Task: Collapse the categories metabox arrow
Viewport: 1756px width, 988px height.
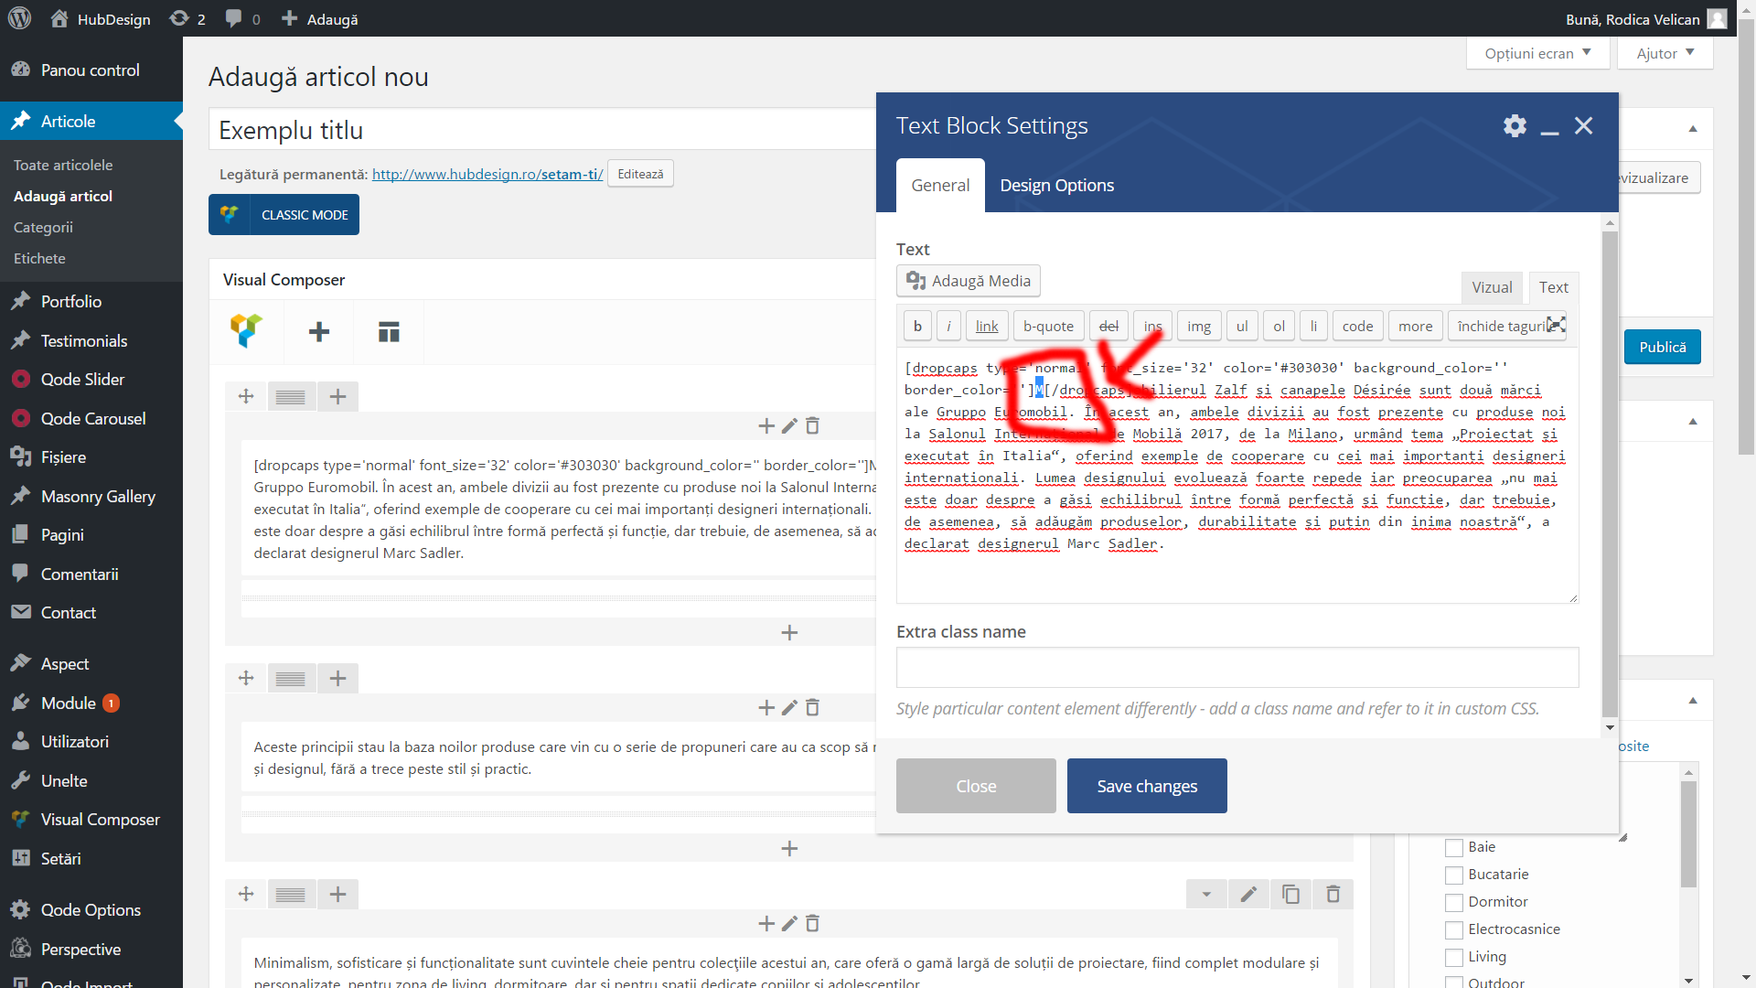Action: point(1693,700)
